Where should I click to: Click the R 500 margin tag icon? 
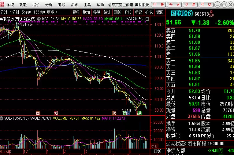pos(211,14)
